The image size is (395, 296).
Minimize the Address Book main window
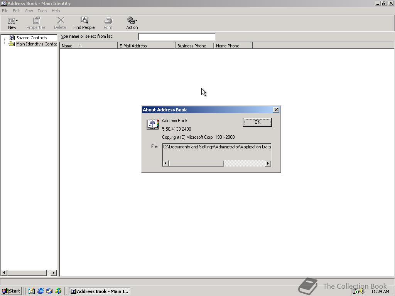click(377, 3)
